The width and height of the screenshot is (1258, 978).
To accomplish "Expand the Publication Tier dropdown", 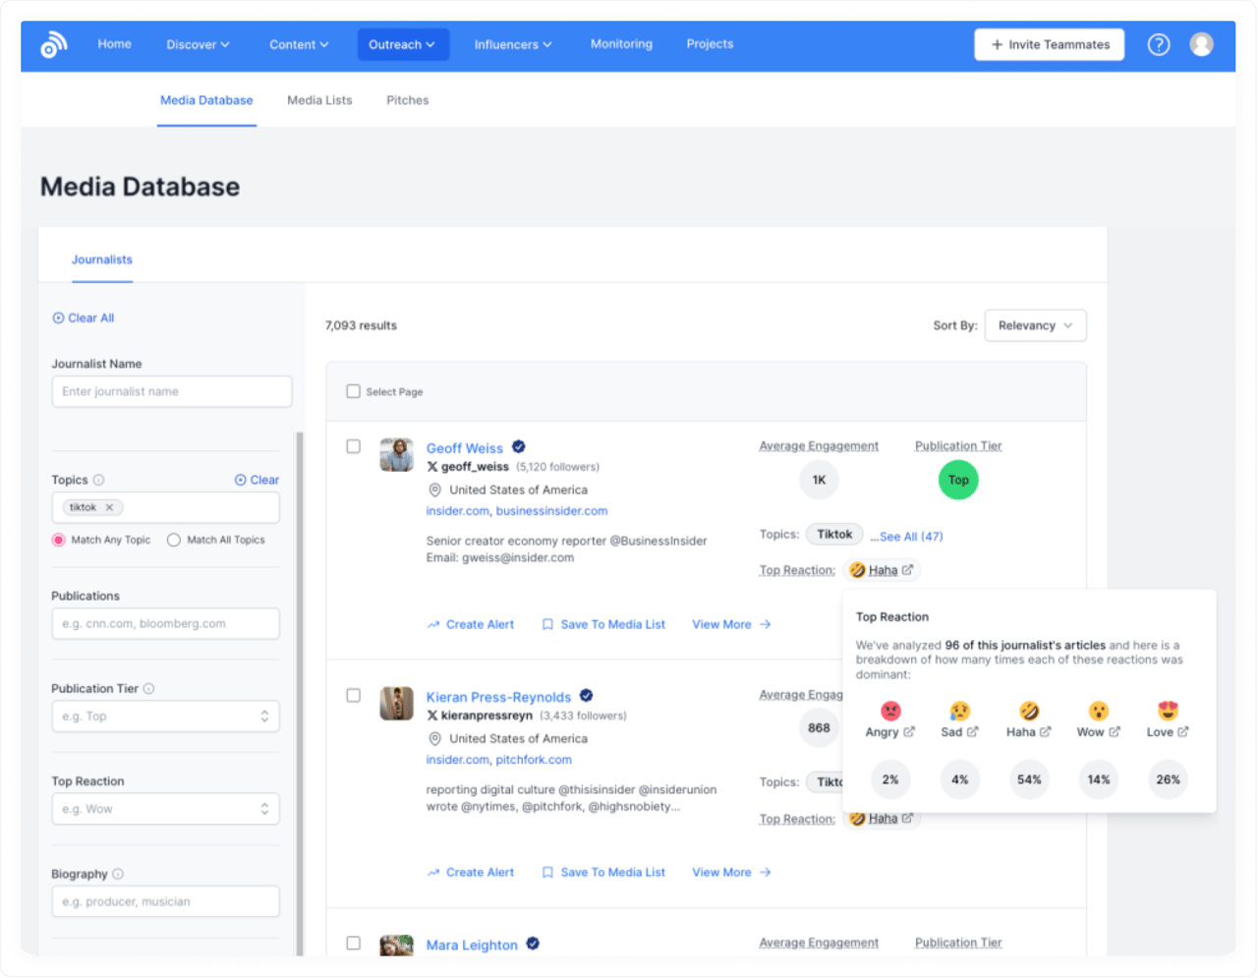I will (x=165, y=716).
